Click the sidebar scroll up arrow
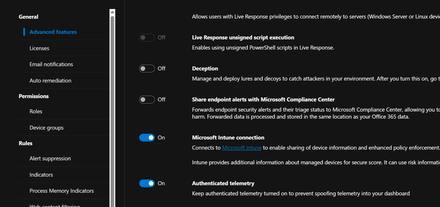440x207 pixels. pos(112,12)
